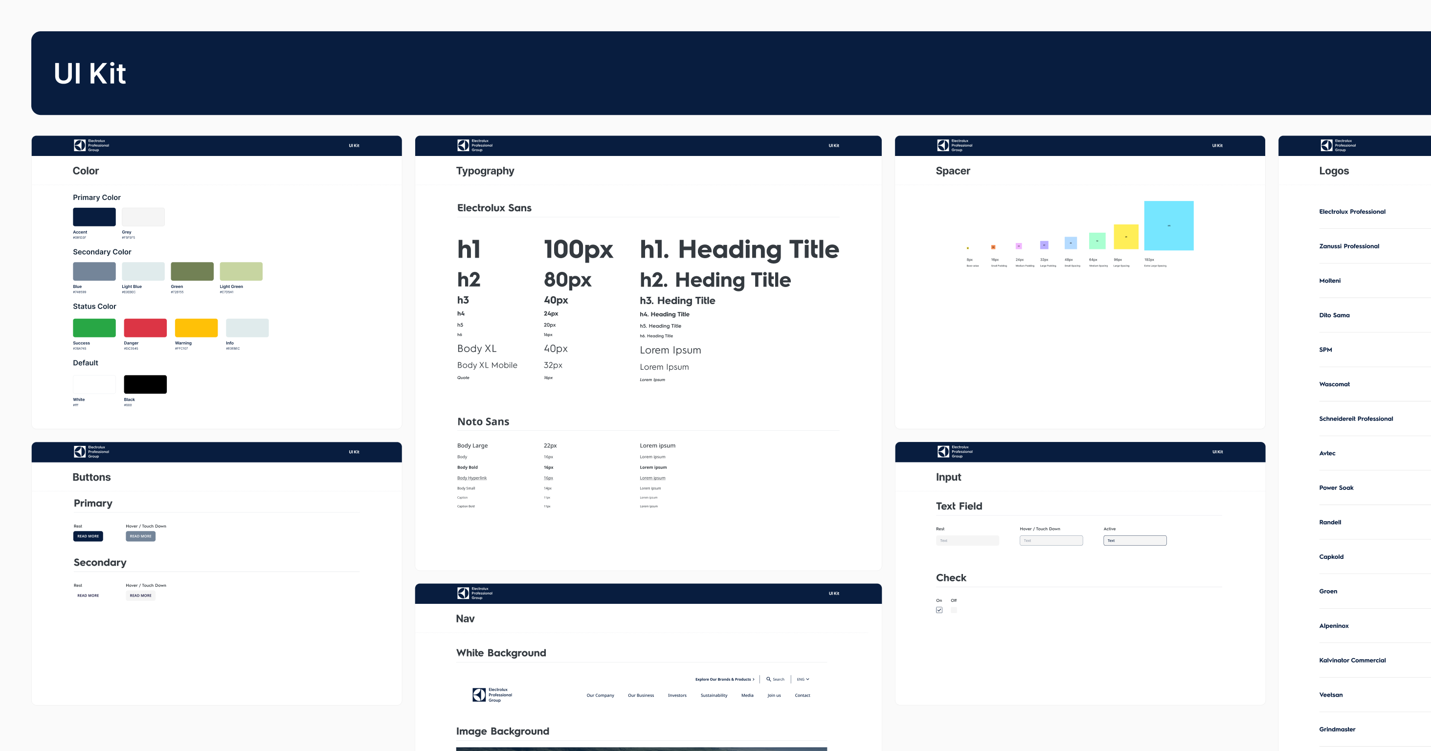Click the Grindmaster logos entry

[1337, 729]
